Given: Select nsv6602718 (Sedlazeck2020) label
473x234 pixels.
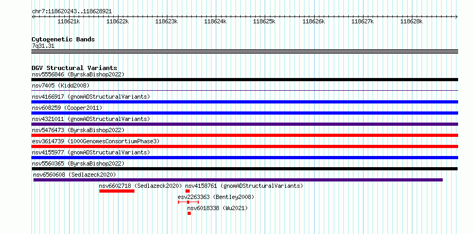Looking at the screenshot, I should pyautogui.click(x=141, y=186).
